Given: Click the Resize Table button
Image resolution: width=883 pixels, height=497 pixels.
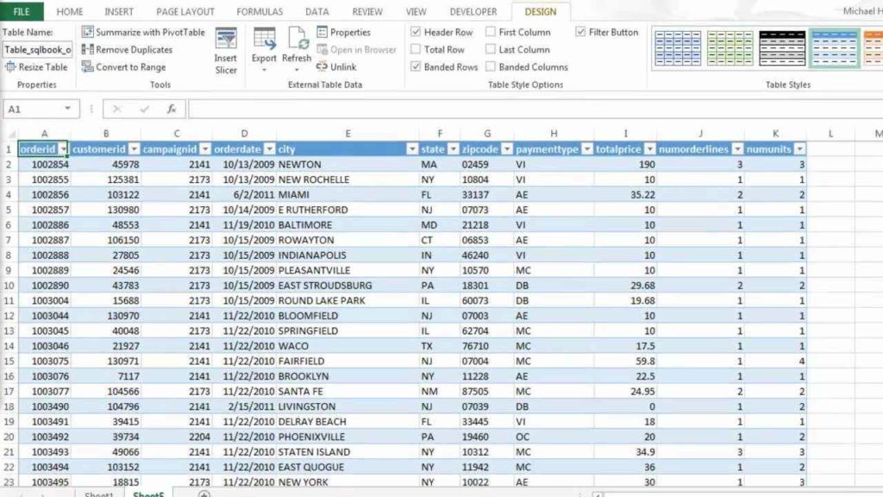Looking at the screenshot, I should coord(35,67).
